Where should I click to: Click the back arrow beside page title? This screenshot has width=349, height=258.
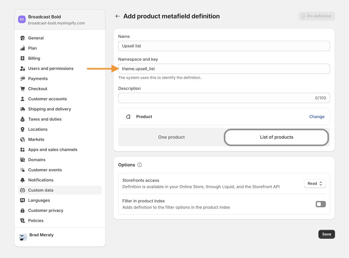tap(118, 16)
